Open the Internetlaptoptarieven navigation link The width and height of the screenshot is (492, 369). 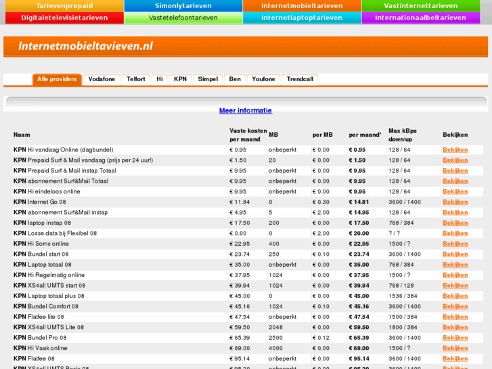[x=302, y=18]
